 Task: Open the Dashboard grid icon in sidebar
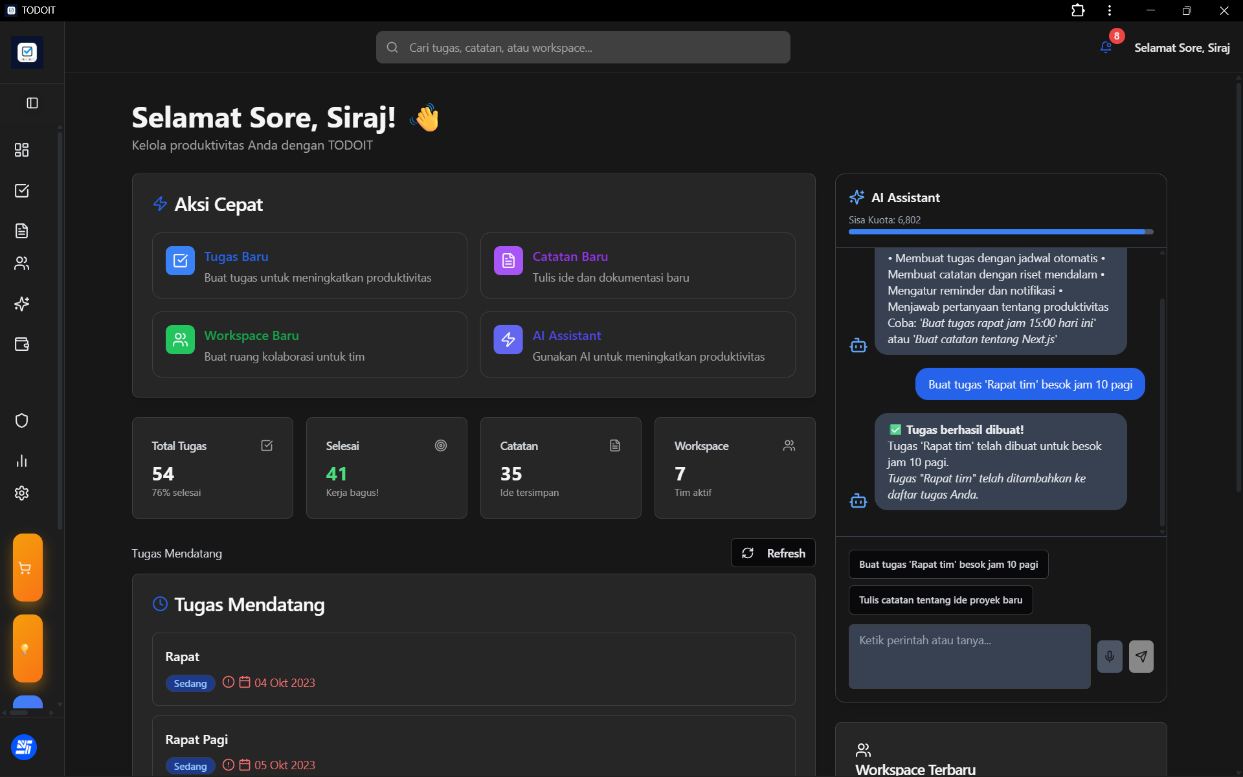coord(22,150)
